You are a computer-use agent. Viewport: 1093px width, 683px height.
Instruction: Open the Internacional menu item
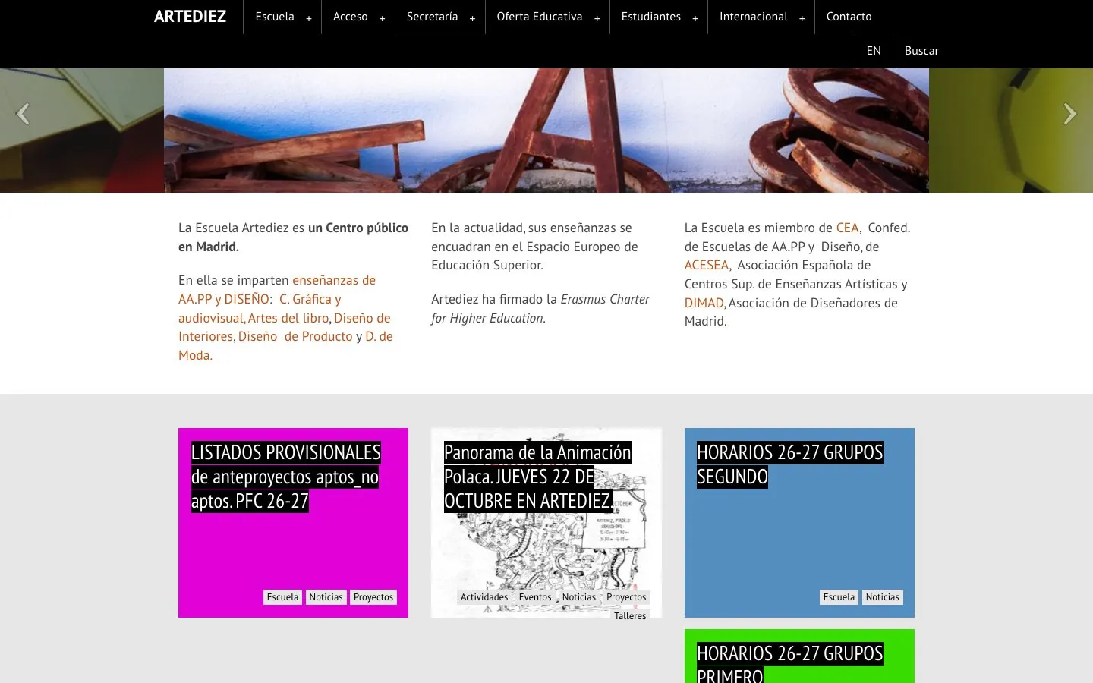pos(754,17)
